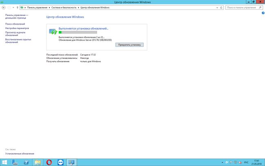Open the recent locations dropdown arrow

(x=13, y=8)
